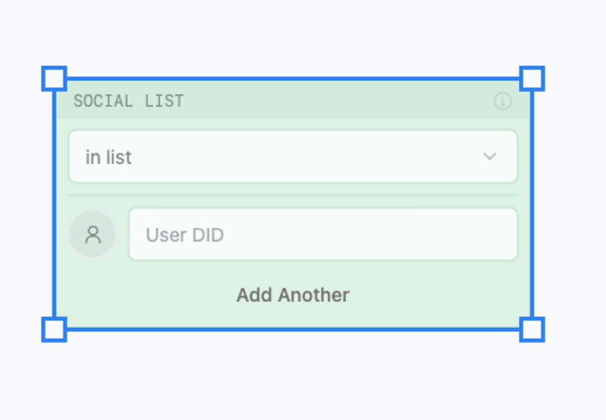Viewport: 606px width, 420px height.
Task: Click the divider line below the dropdown
Action: tap(293, 195)
